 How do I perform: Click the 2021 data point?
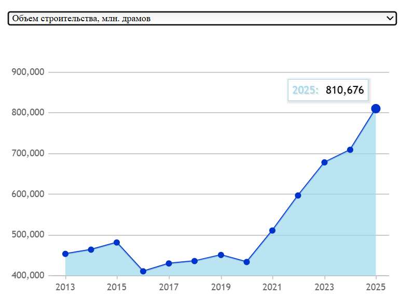tap(272, 231)
